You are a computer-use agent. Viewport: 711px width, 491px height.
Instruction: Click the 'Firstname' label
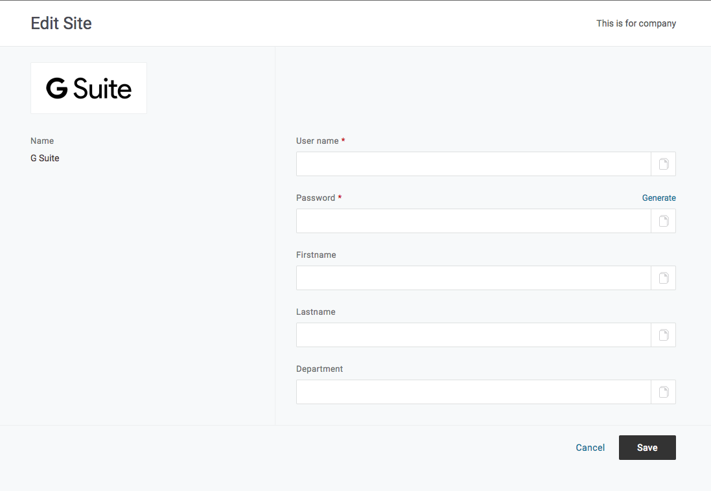click(316, 255)
